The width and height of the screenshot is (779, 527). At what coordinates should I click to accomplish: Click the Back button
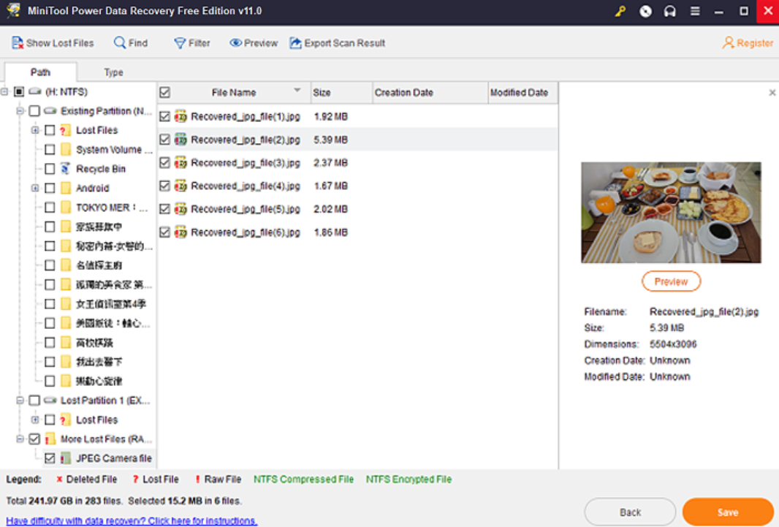pyautogui.click(x=630, y=512)
